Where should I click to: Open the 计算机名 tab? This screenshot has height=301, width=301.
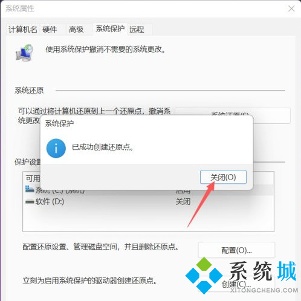tap(23, 30)
